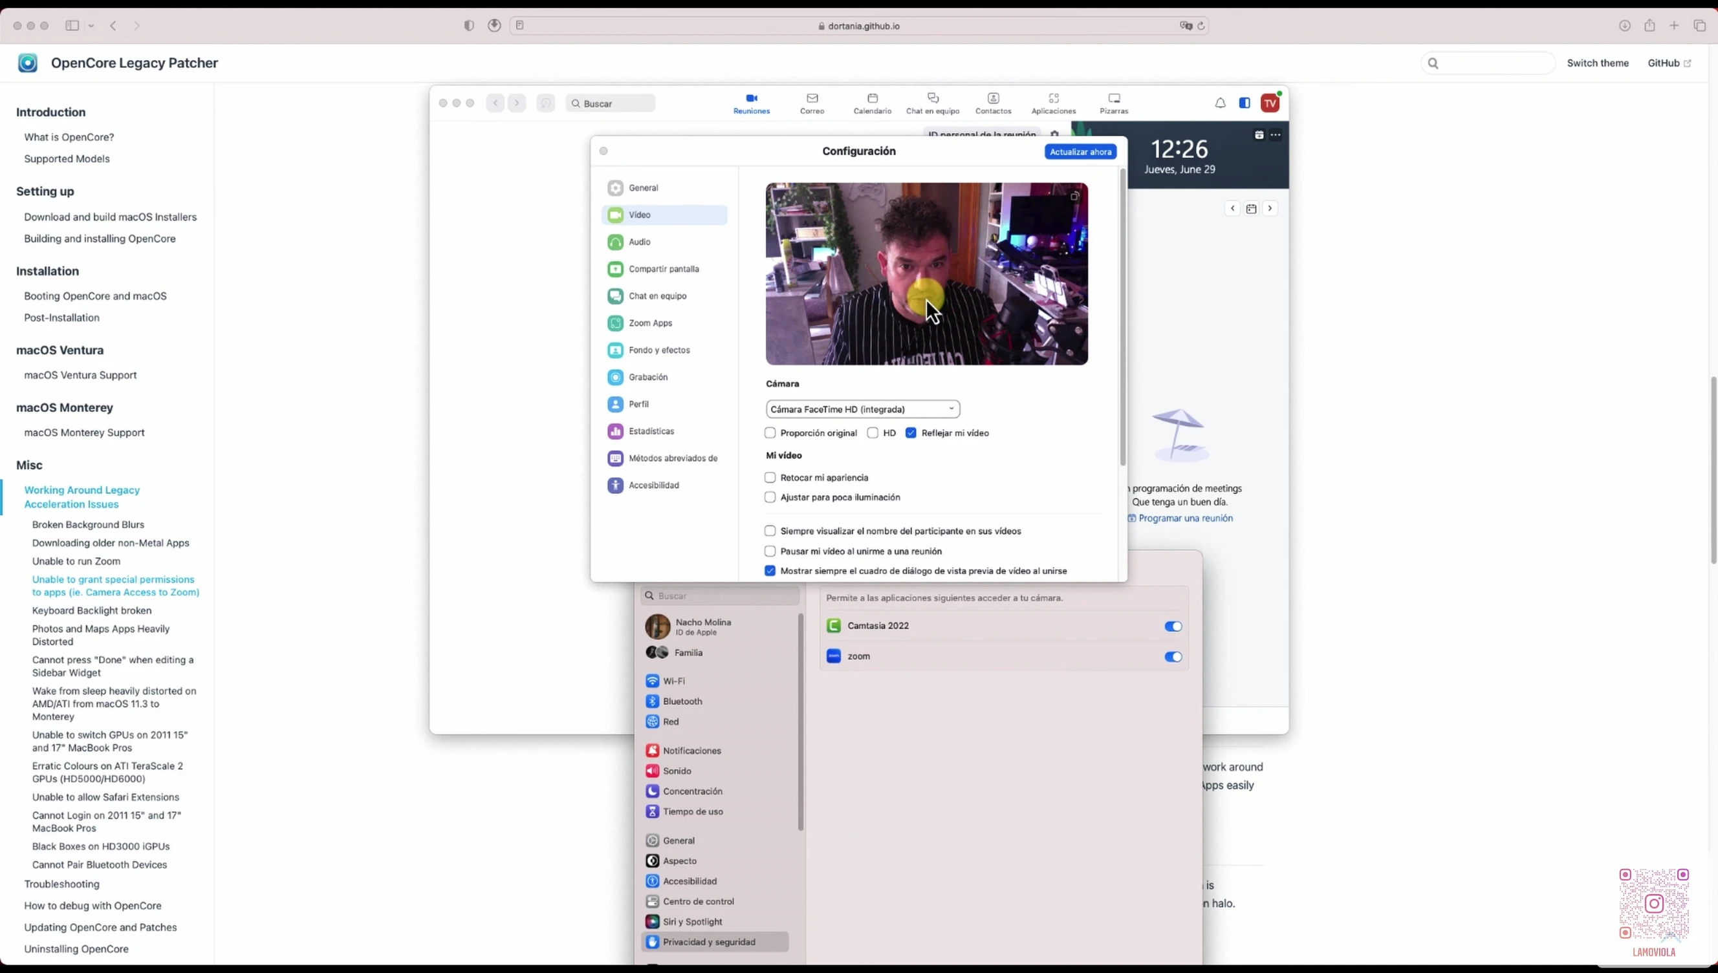Screen dimensions: 1718x973
Task: Open Grabación settings
Action: click(664, 377)
